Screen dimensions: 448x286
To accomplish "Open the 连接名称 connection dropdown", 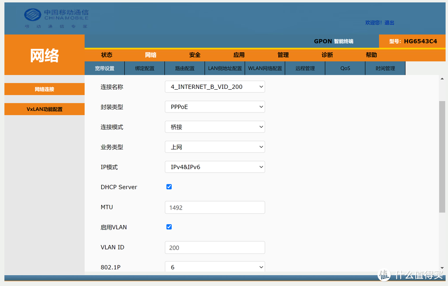I will pos(214,86).
